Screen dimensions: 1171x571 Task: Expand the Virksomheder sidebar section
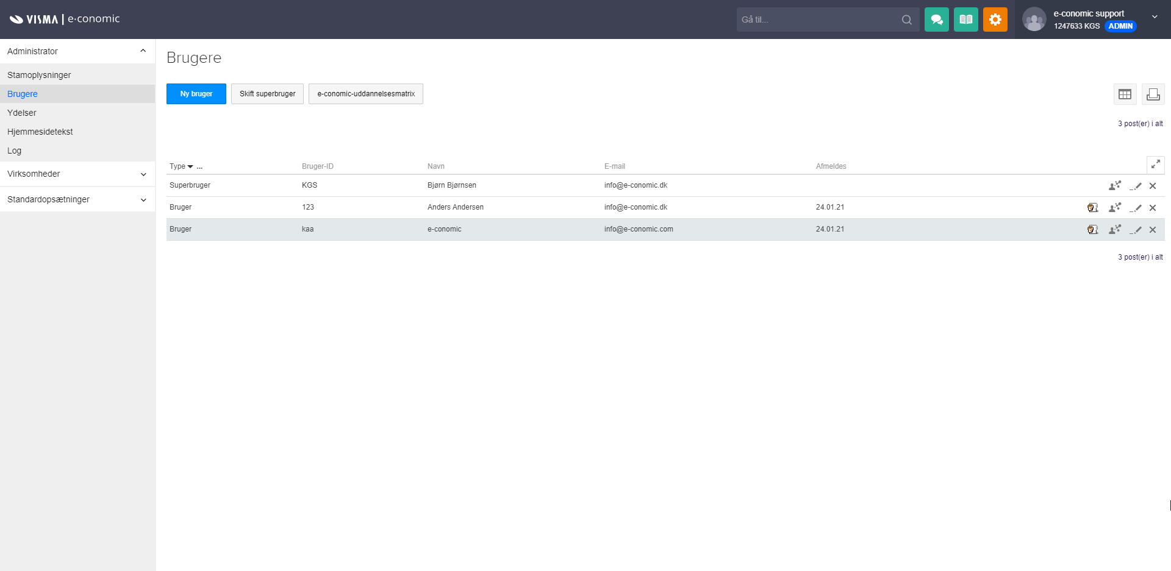pyautogui.click(x=143, y=174)
